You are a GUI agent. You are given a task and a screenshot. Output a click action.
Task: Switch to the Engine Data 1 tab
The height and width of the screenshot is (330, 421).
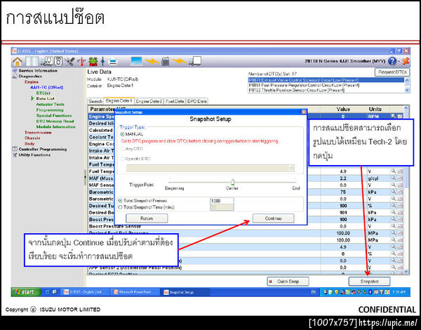[x=119, y=101]
